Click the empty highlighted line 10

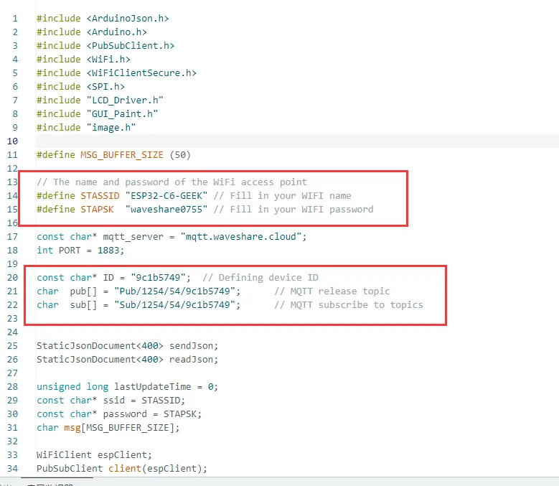tap(287, 141)
